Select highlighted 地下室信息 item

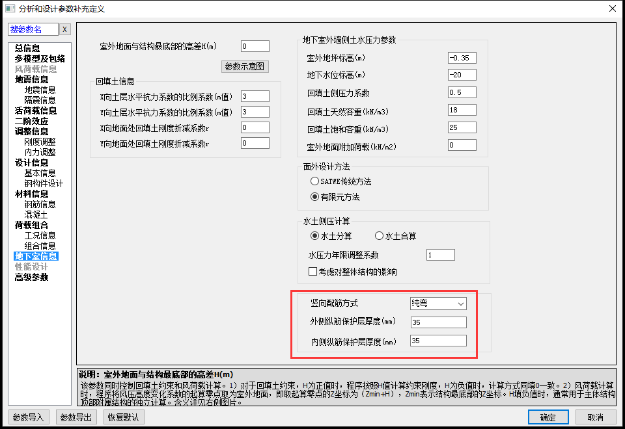point(36,256)
